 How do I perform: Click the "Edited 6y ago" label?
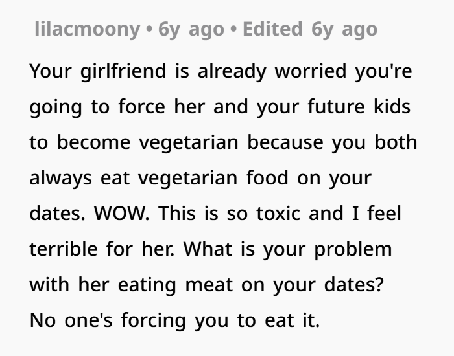pos(310,29)
